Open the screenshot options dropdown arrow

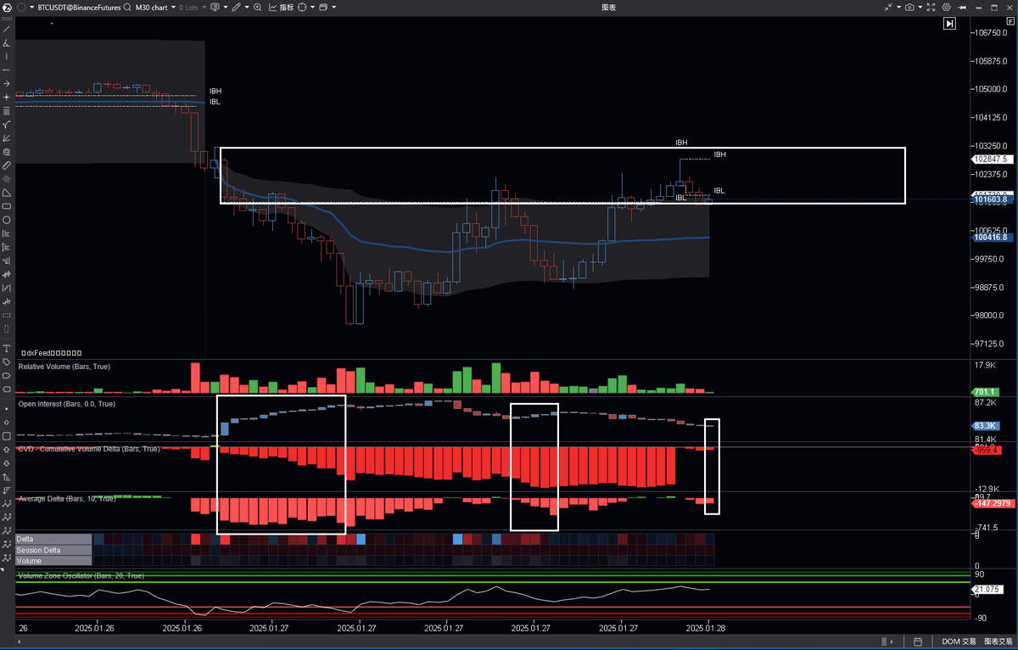point(920,8)
